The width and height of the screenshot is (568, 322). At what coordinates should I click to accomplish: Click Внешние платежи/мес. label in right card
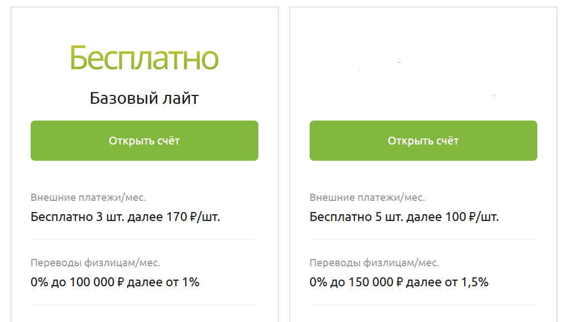coord(367,198)
